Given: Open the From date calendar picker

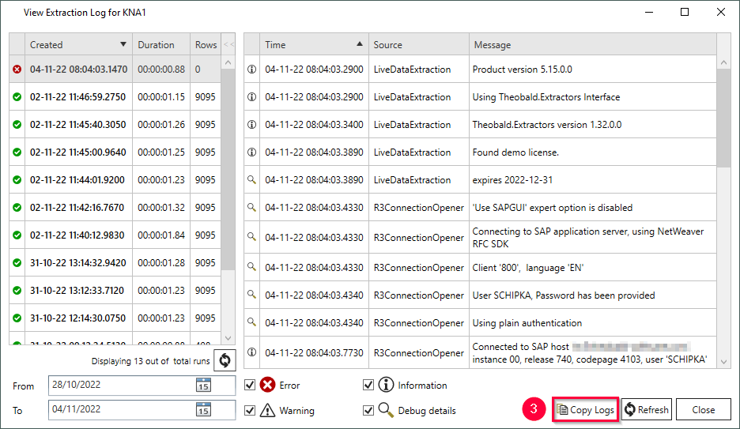Looking at the screenshot, I should click(x=203, y=385).
